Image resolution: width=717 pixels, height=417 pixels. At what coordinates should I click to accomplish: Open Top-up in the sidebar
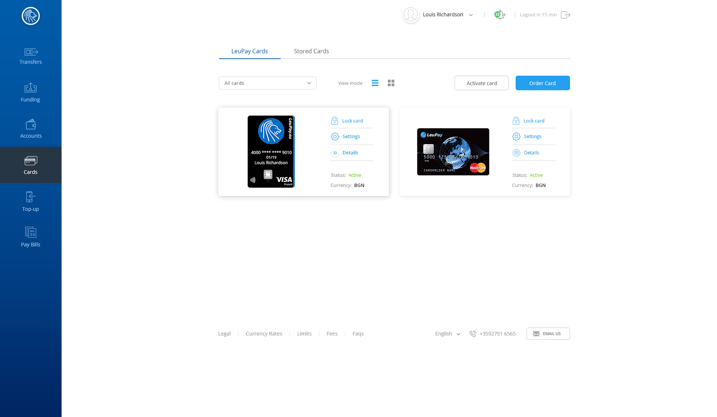click(31, 201)
